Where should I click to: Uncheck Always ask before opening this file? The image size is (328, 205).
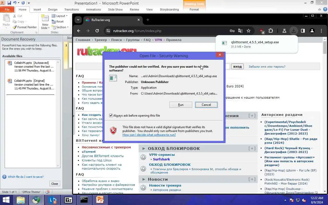click(111, 116)
